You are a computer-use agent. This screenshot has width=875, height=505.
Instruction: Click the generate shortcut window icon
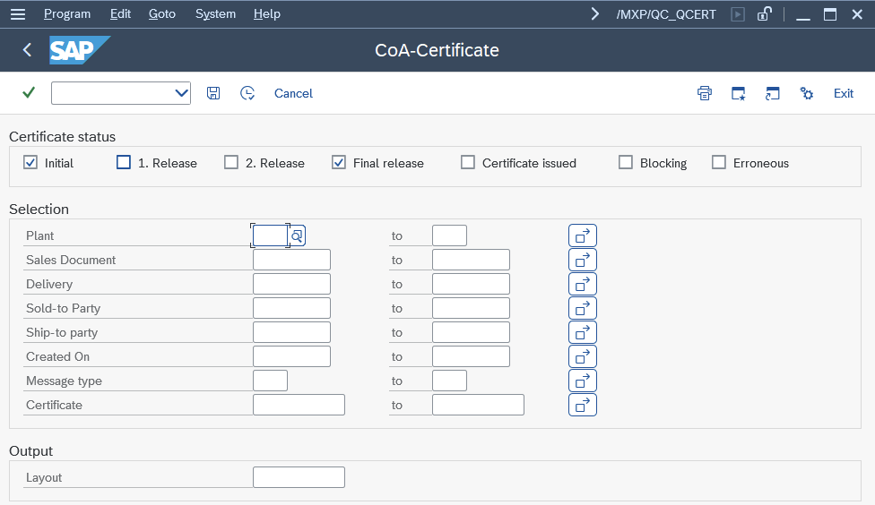(772, 93)
